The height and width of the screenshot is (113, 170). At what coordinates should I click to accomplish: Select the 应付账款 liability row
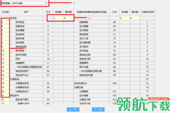click(84, 30)
